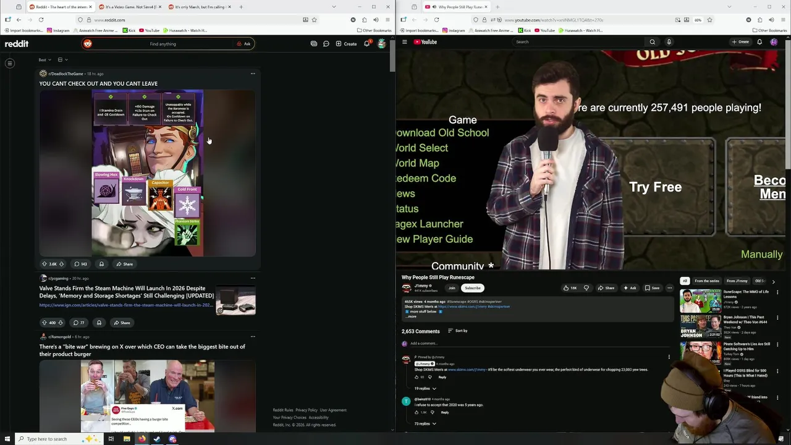Open Reddit home via reddit logo
Image resolution: width=791 pixels, height=445 pixels.
[x=17, y=44]
